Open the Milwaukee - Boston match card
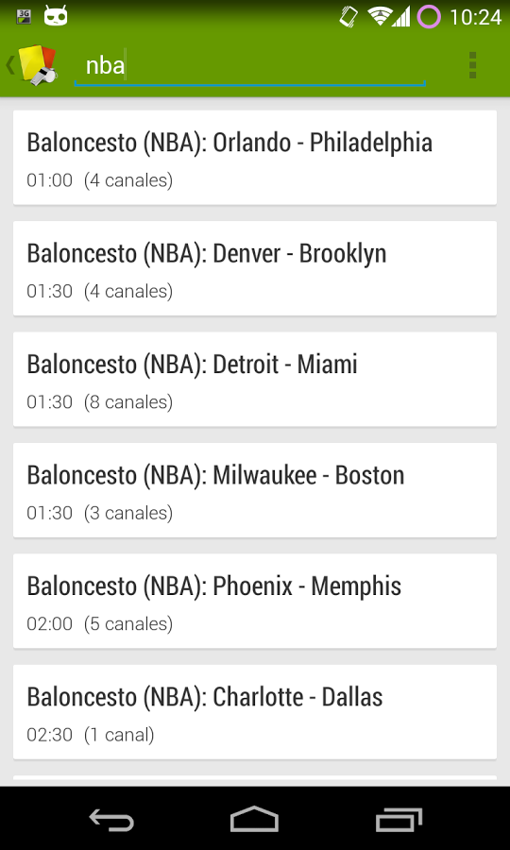This screenshot has width=510, height=850. [255, 490]
